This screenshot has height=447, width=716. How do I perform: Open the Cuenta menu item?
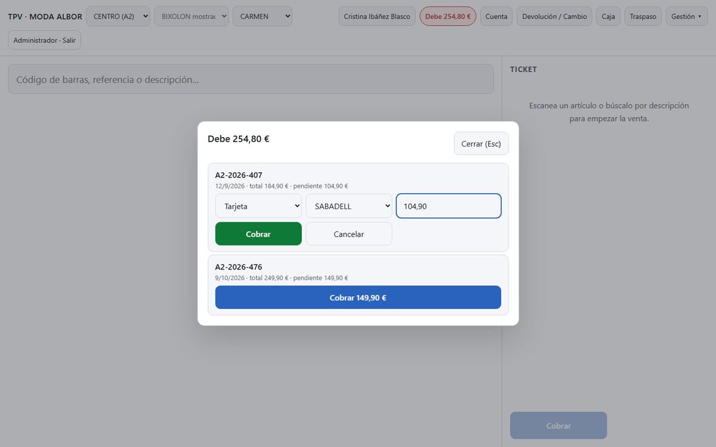coord(496,16)
